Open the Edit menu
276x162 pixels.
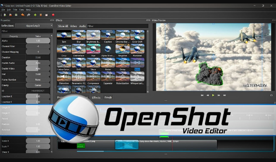(9, 10)
